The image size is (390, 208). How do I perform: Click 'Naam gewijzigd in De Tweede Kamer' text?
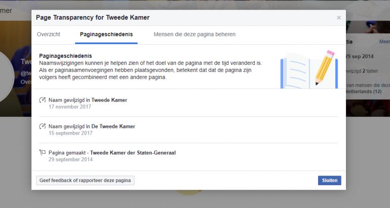tap(92, 126)
